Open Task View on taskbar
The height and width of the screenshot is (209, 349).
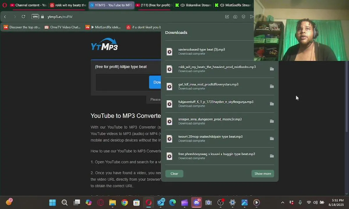[76, 203]
